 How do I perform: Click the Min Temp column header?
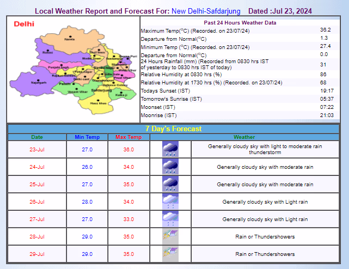pyautogui.click(x=87, y=137)
